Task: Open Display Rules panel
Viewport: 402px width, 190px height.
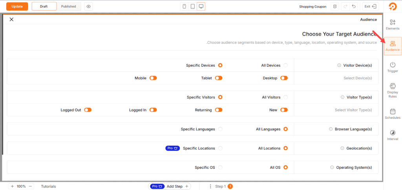Action: point(393,90)
